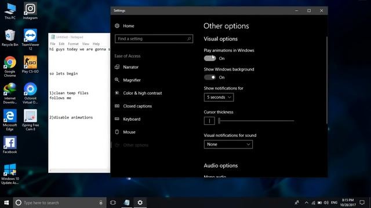This screenshot has height=208, width=371.
Task: Select Play CS-GO desktop shortcut
Action: pyautogui.click(x=30, y=64)
